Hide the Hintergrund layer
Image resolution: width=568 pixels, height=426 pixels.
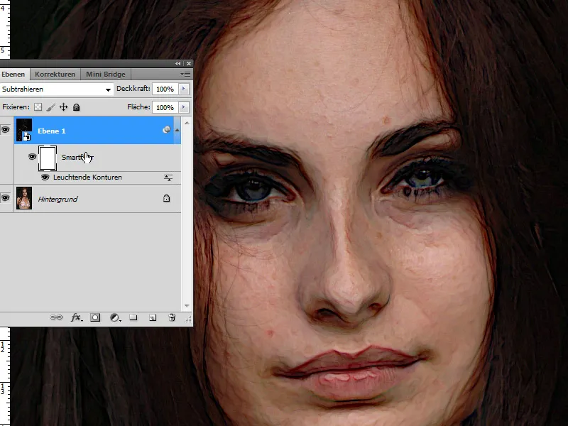[x=6, y=197]
